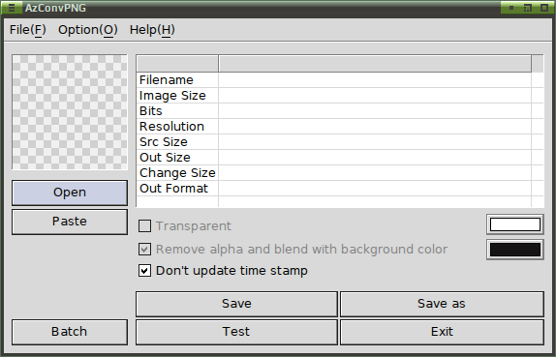Select the Out Format row
Image resolution: width=556 pixels, height=357 pixels.
(340, 189)
